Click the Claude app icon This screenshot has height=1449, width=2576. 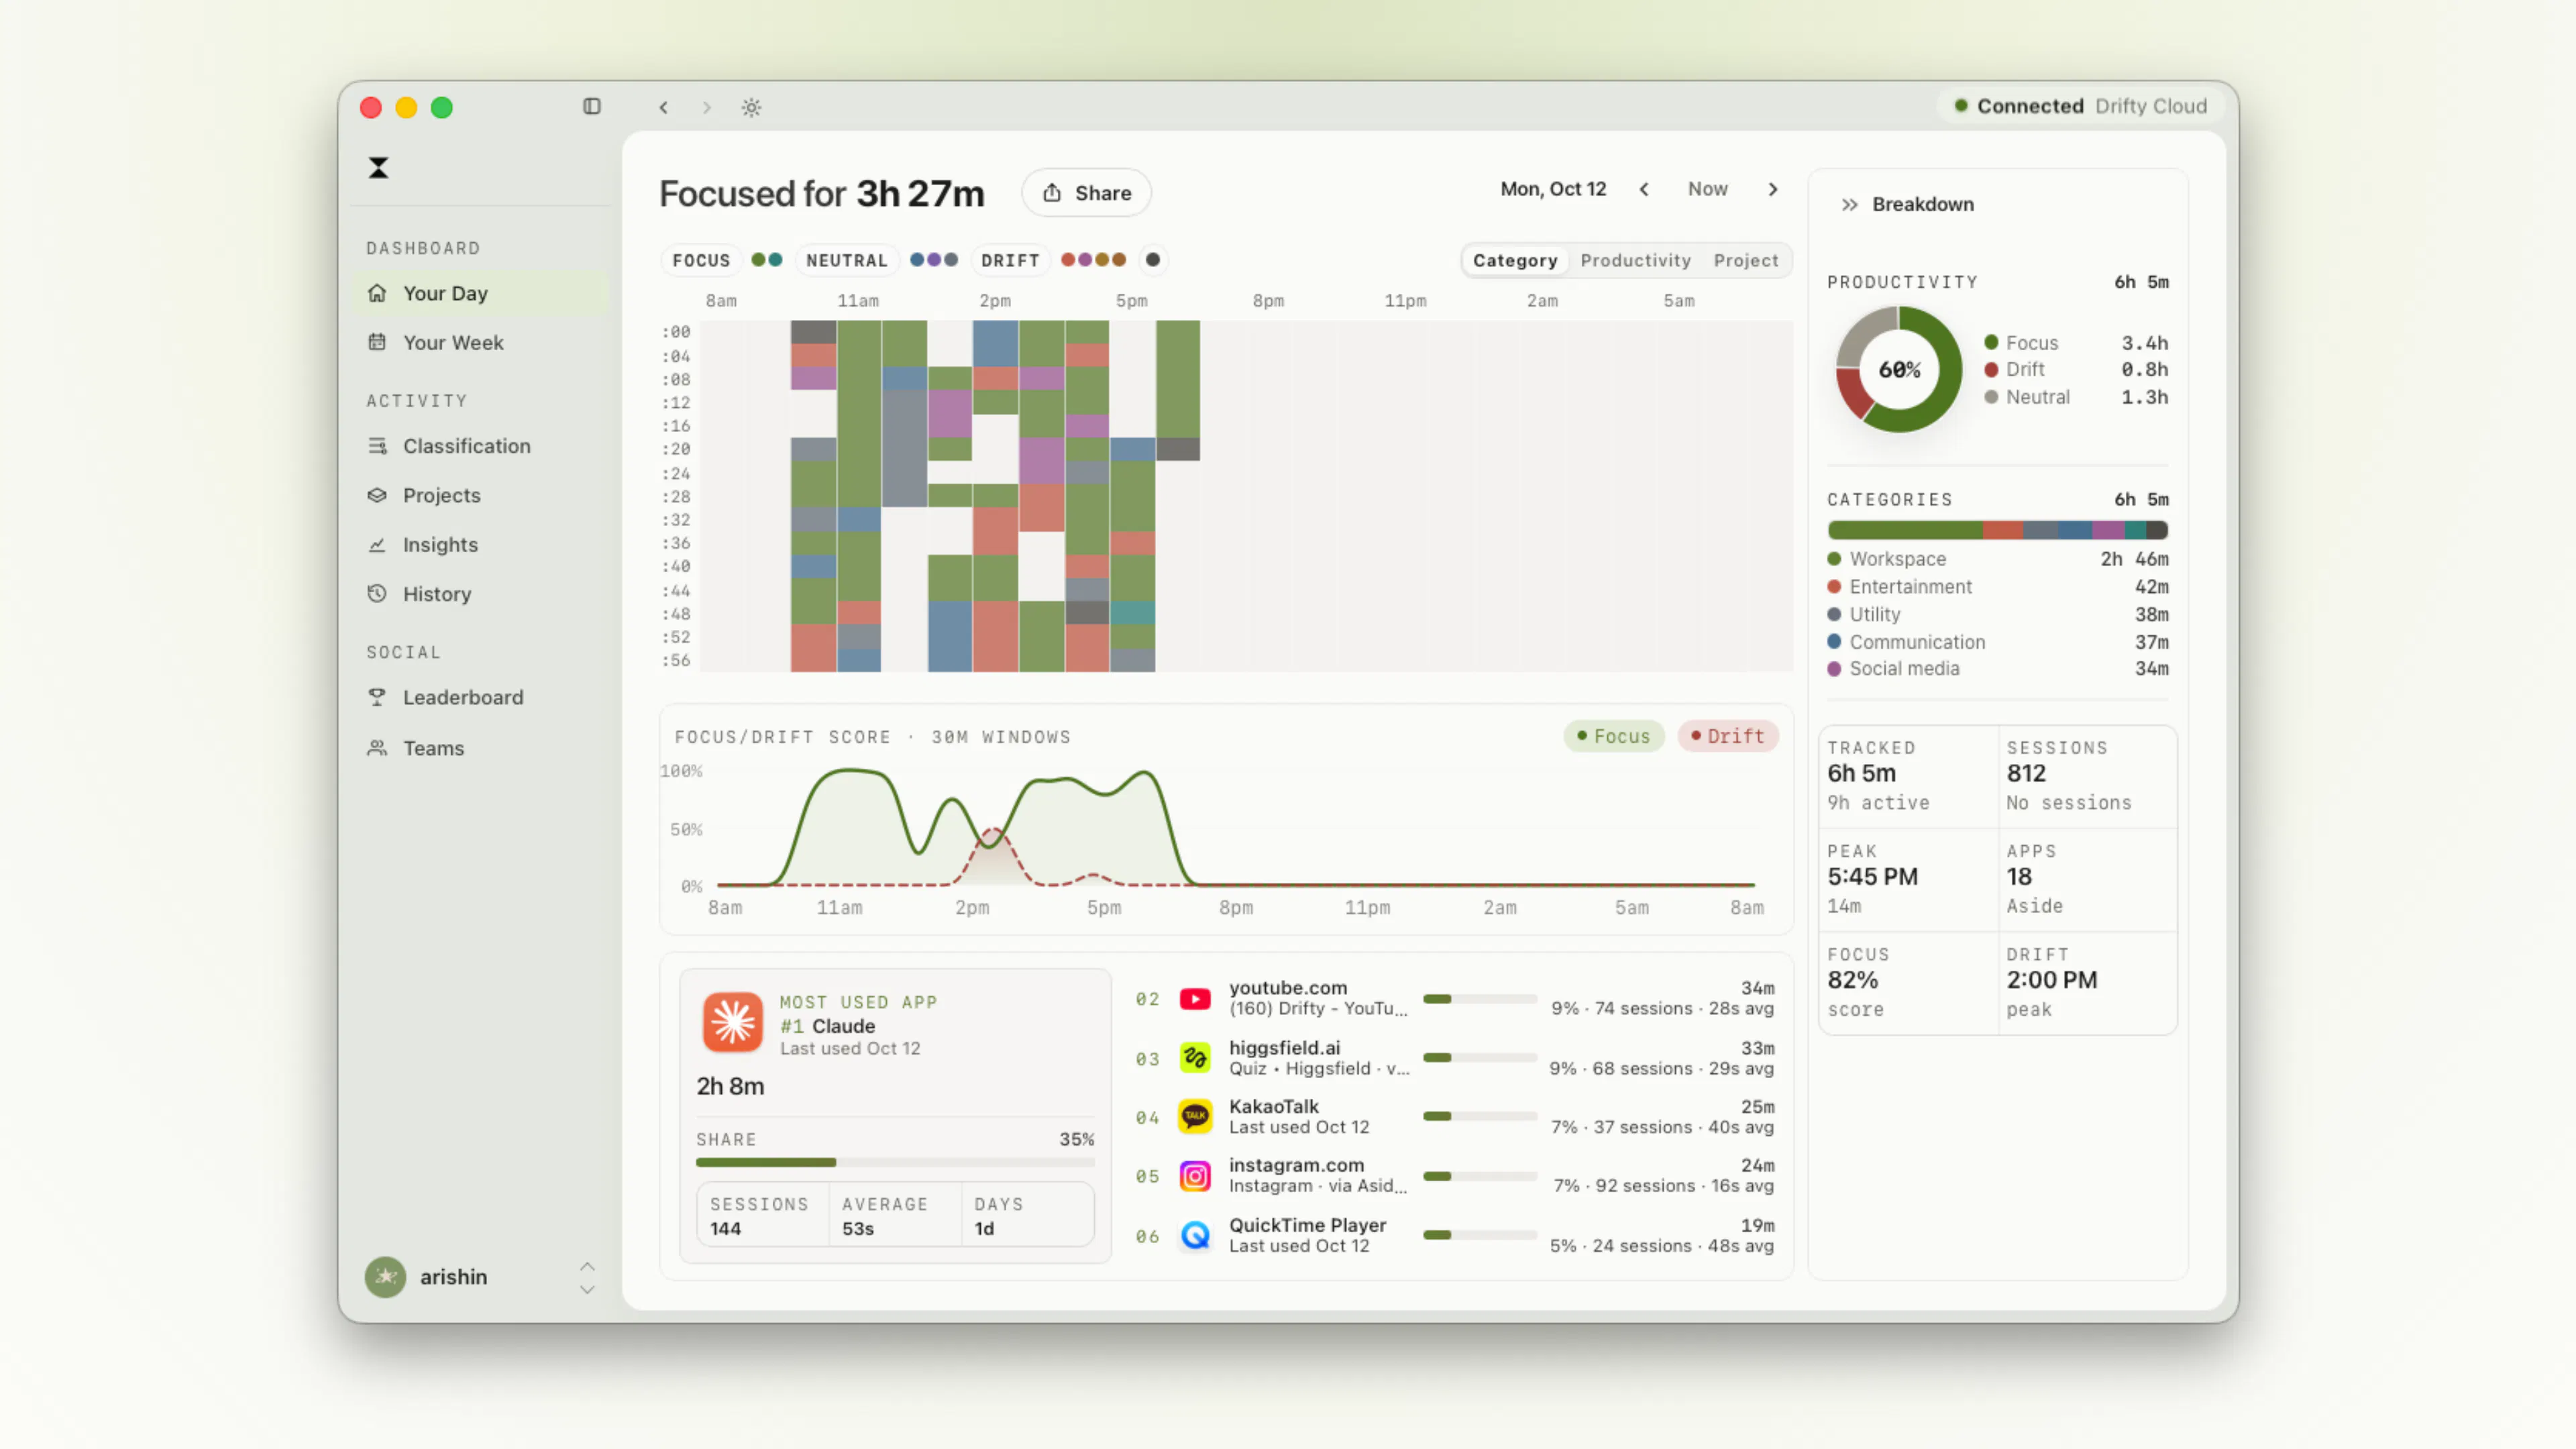coord(733,1022)
